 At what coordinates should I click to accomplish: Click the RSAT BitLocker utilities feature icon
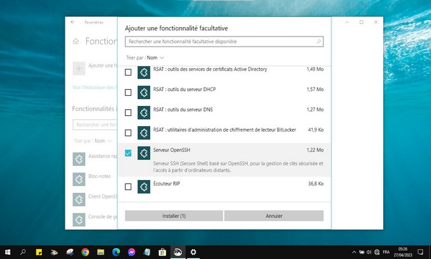143,133
